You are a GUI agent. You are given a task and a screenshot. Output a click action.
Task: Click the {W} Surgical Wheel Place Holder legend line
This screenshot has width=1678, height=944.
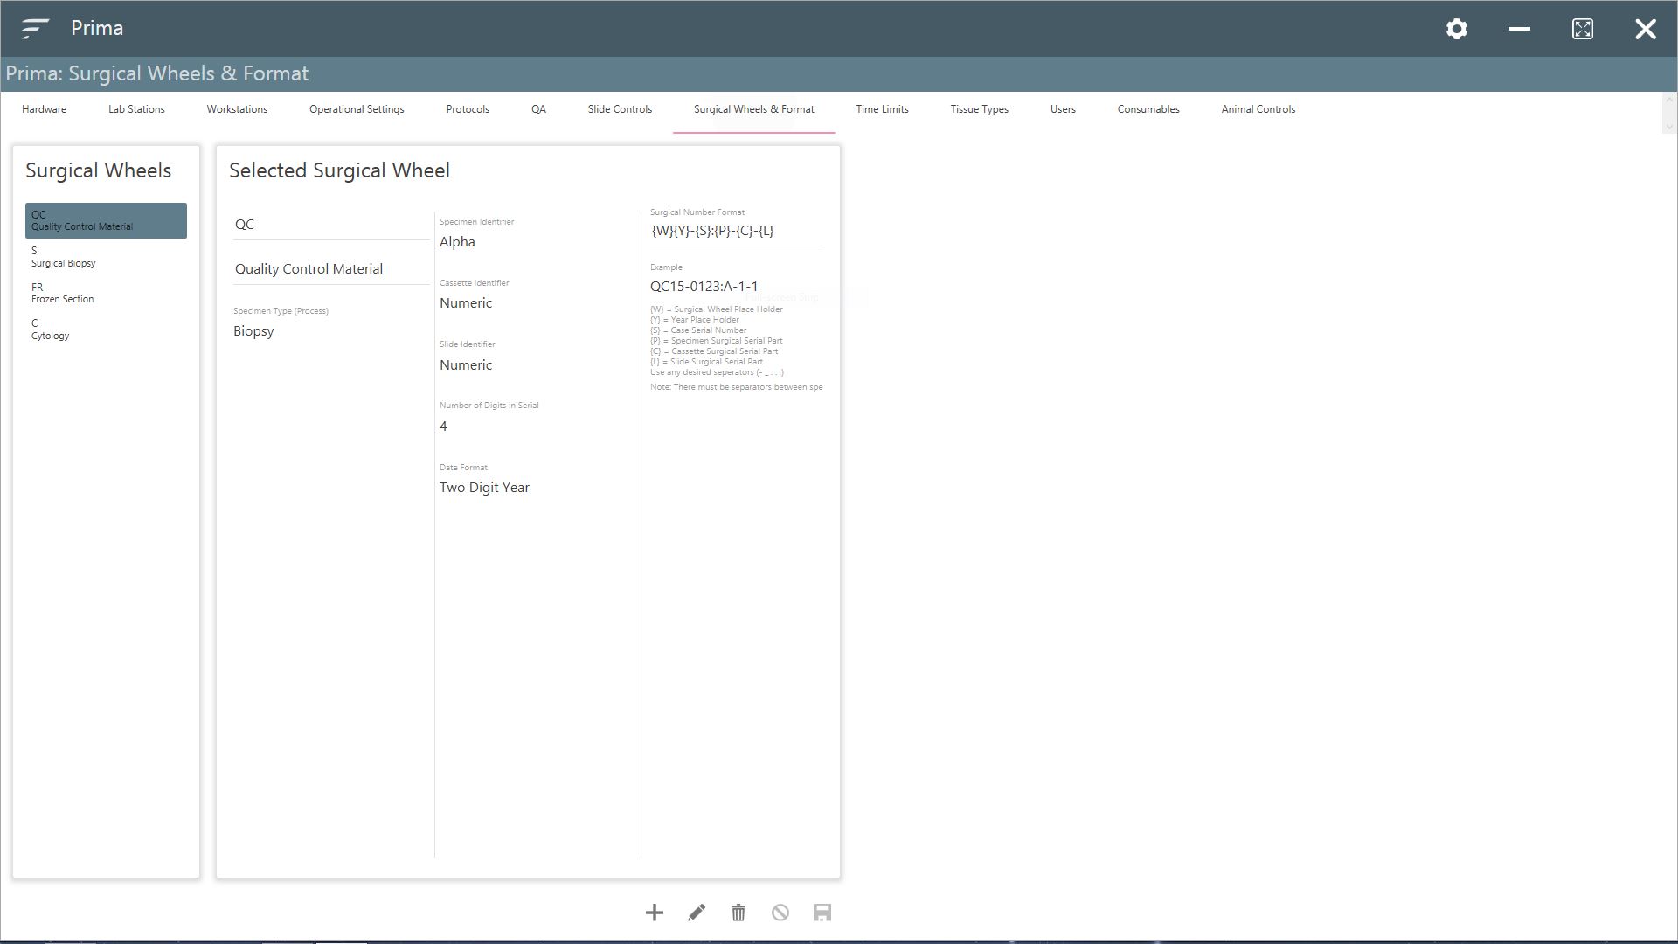click(717, 309)
